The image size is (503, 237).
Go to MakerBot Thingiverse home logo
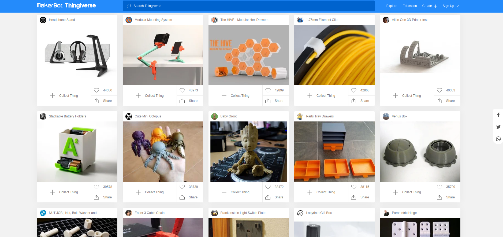(66, 6)
